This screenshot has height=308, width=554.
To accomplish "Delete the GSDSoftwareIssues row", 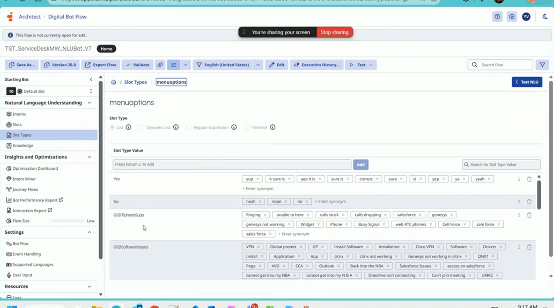I will [x=529, y=247].
